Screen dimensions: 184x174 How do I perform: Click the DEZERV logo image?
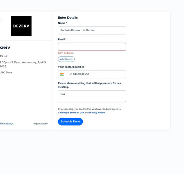(21, 26)
